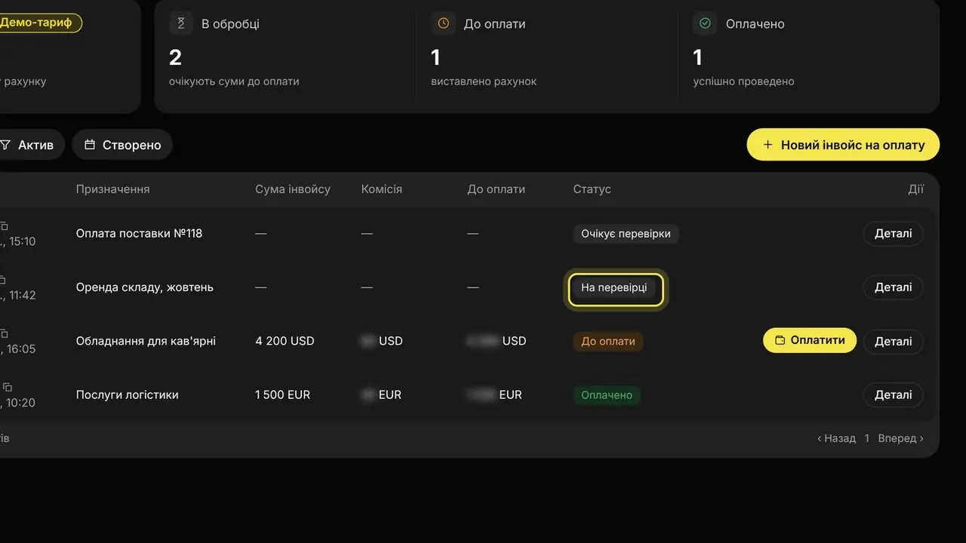Screen dimensions: 966x543
Task: Create a new invoice with Новий інвойс на оплату
Action: (843, 145)
